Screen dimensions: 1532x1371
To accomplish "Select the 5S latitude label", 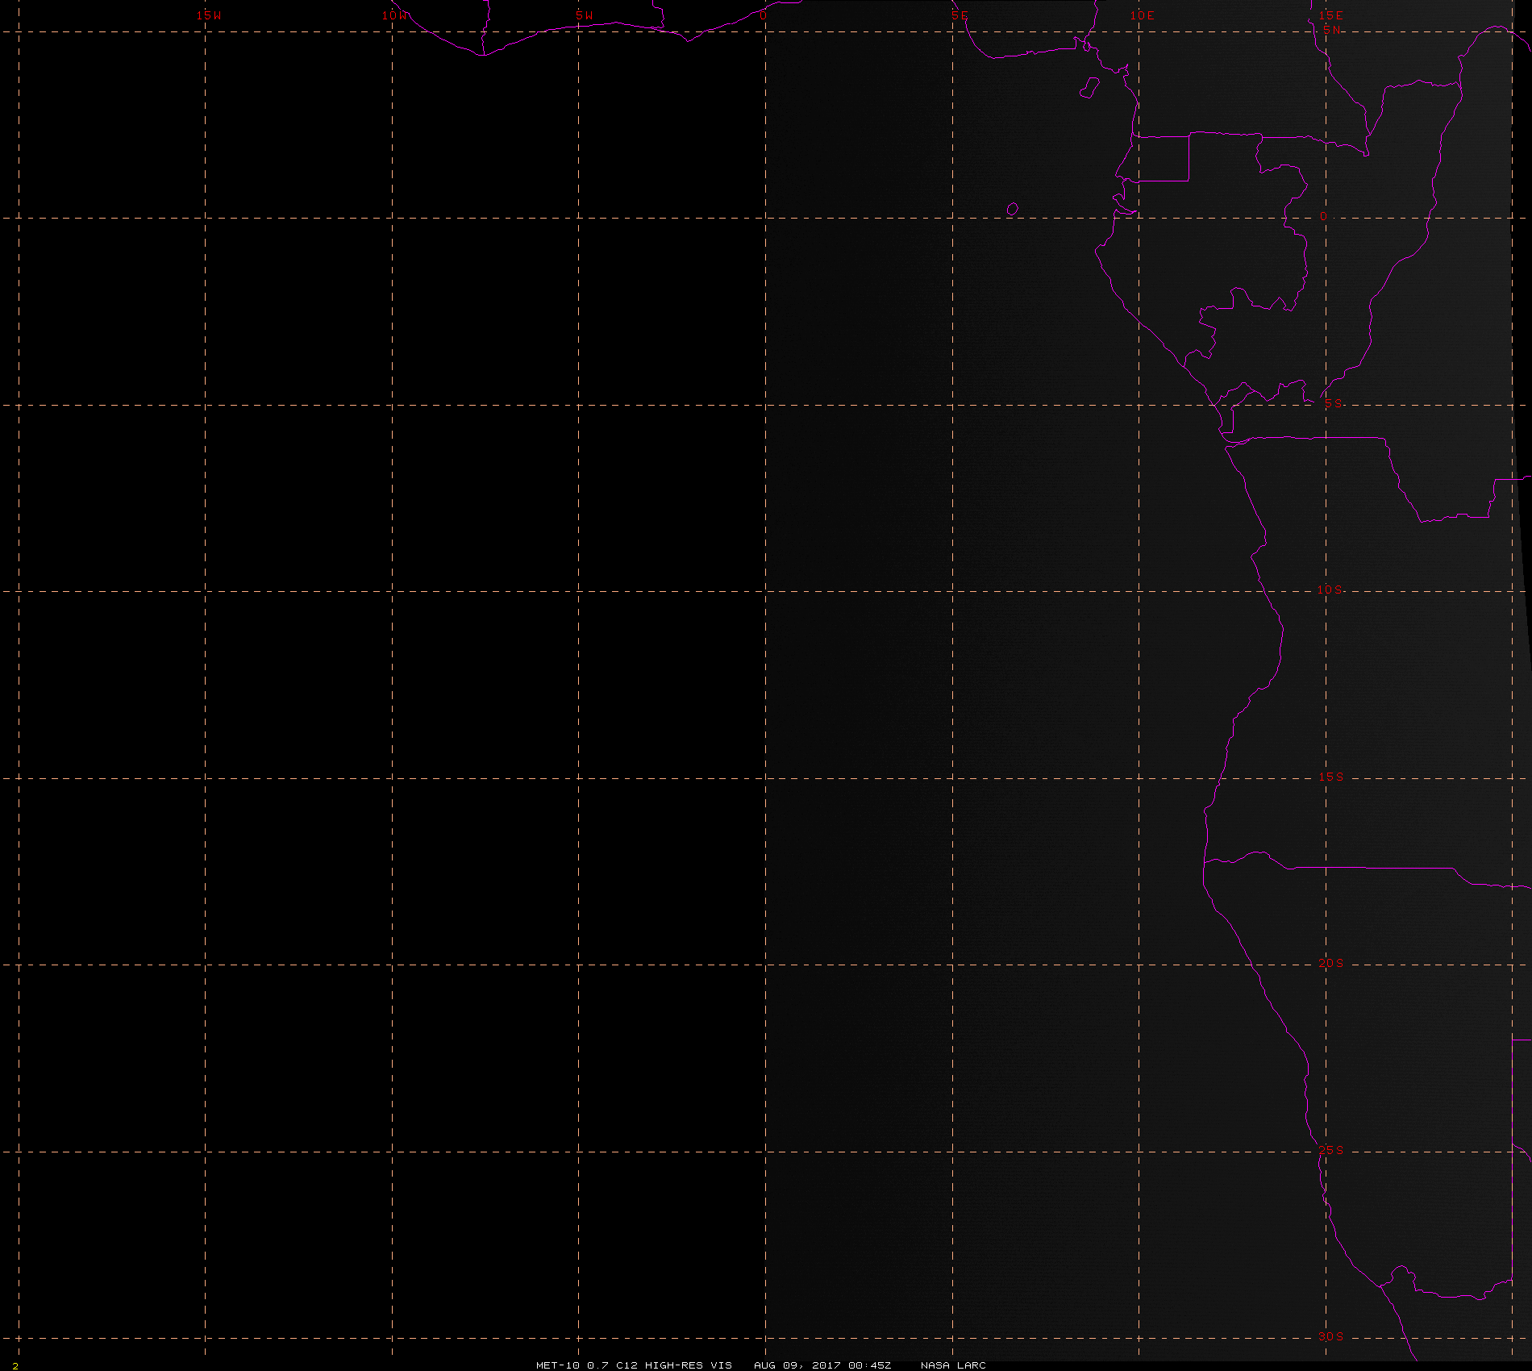I will point(1333,403).
